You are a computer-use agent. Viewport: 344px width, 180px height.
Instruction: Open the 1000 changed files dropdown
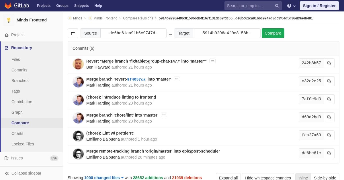(x=104, y=178)
